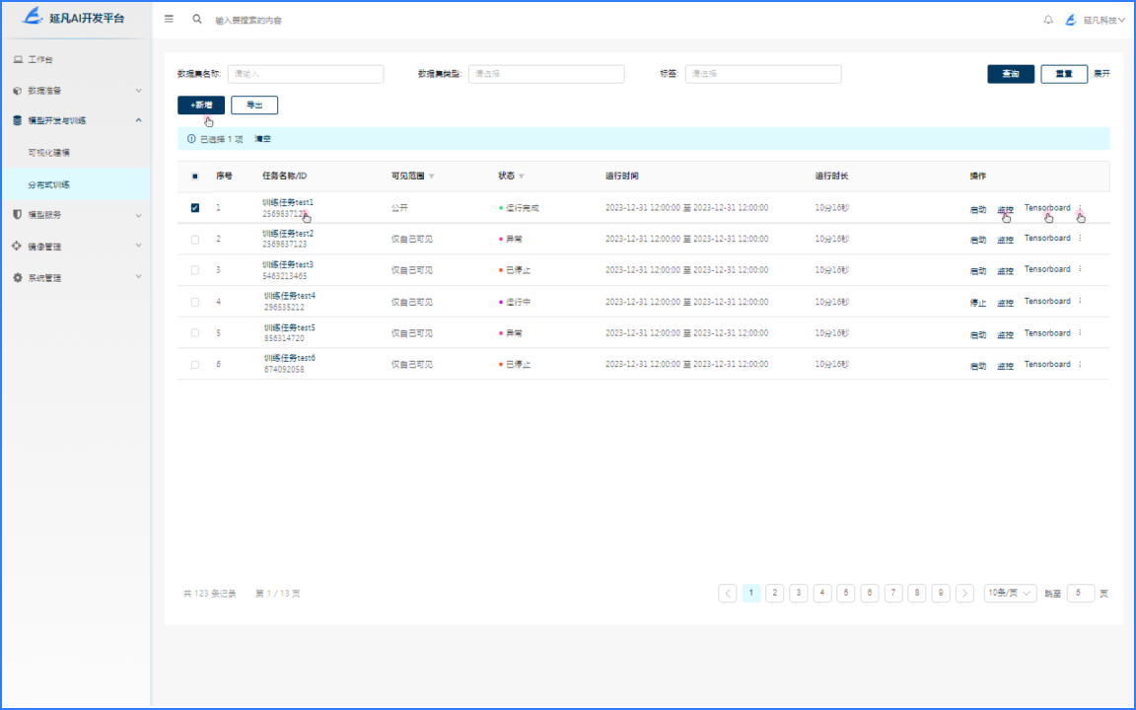The height and width of the screenshot is (710, 1136).
Task: Open more actions menu for 训练任务test2
Action: click(x=1080, y=239)
